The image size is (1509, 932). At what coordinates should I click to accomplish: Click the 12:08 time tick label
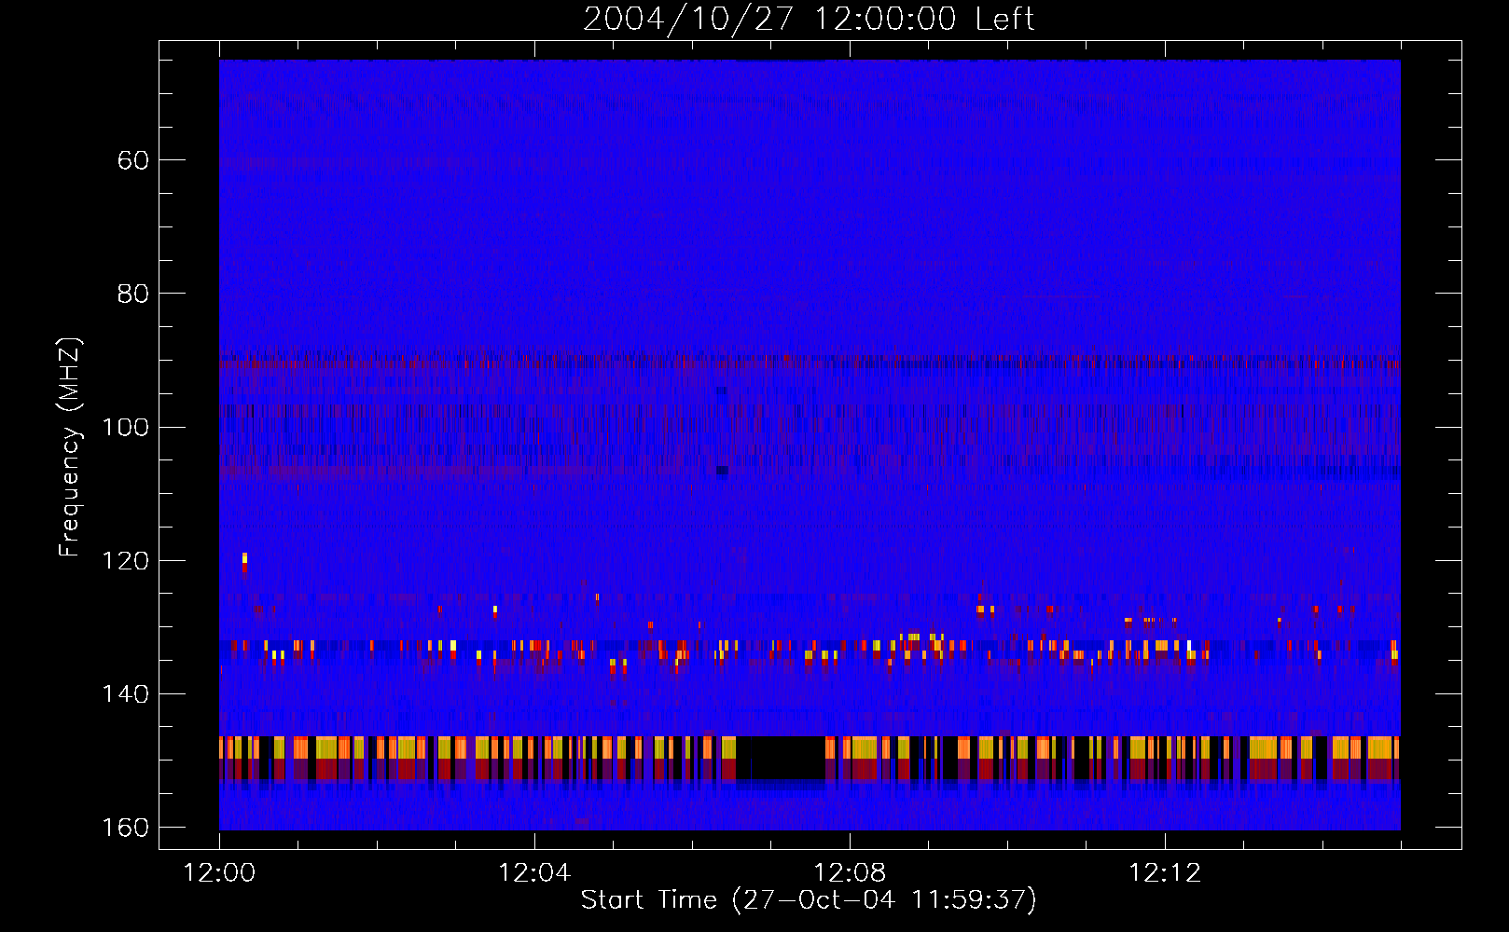click(850, 873)
